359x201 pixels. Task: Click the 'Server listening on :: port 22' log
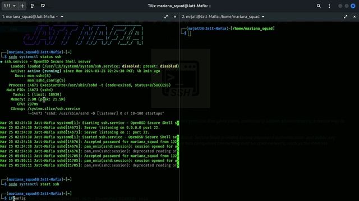click(x=75, y=132)
